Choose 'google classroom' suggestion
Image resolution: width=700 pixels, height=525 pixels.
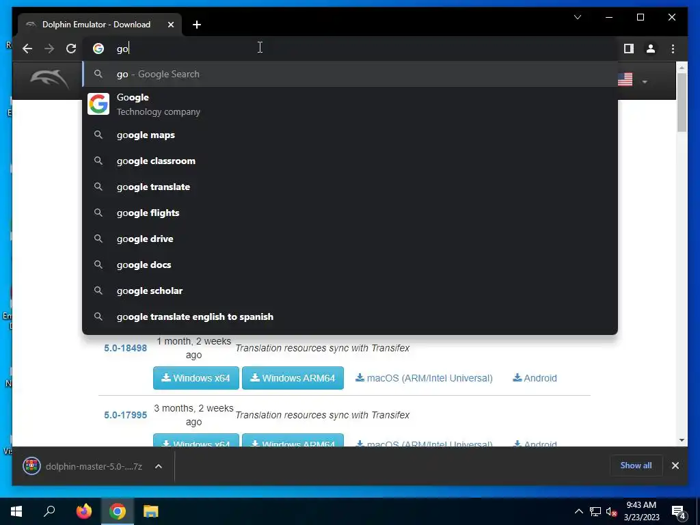pos(350,161)
